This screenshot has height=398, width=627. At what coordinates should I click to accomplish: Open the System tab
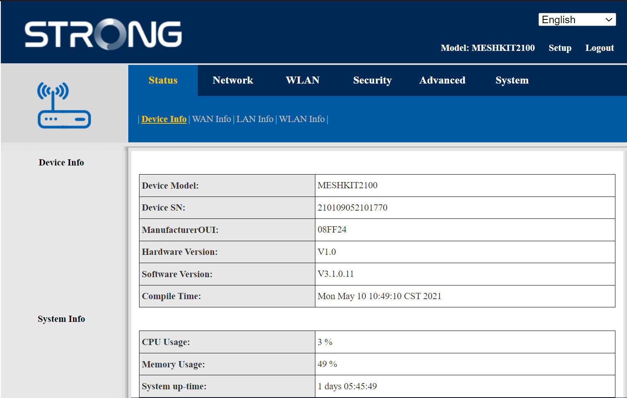512,80
